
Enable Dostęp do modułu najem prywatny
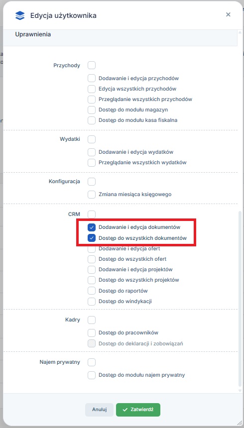point(92,375)
